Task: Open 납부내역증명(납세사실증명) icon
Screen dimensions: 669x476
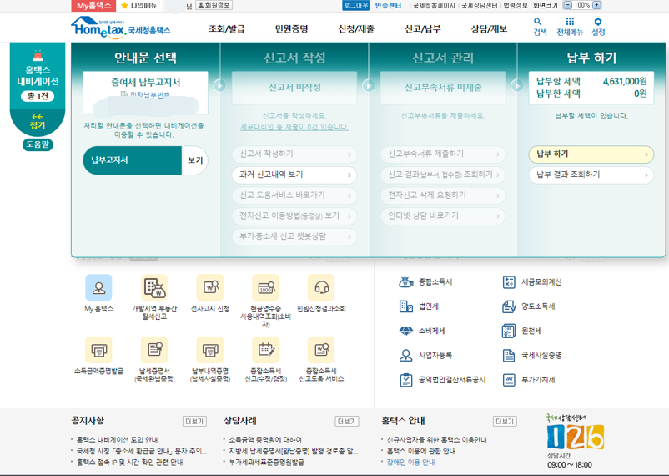Action: pos(210,350)
